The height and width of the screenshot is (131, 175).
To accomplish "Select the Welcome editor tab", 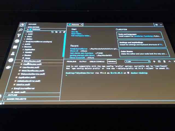I will (75, 25).
